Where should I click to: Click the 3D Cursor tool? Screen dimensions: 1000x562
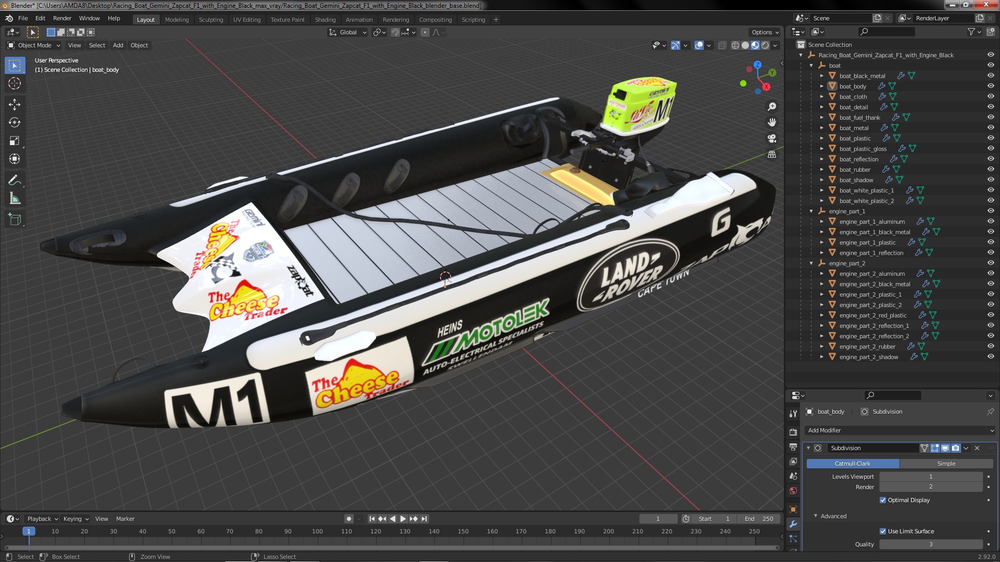pyautogui.click(x=15, y=83)
